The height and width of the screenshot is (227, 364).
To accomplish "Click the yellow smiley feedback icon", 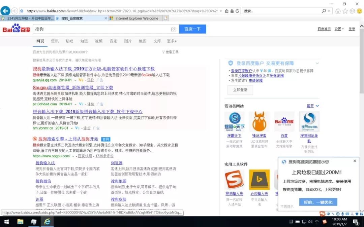I will [359, 11].
